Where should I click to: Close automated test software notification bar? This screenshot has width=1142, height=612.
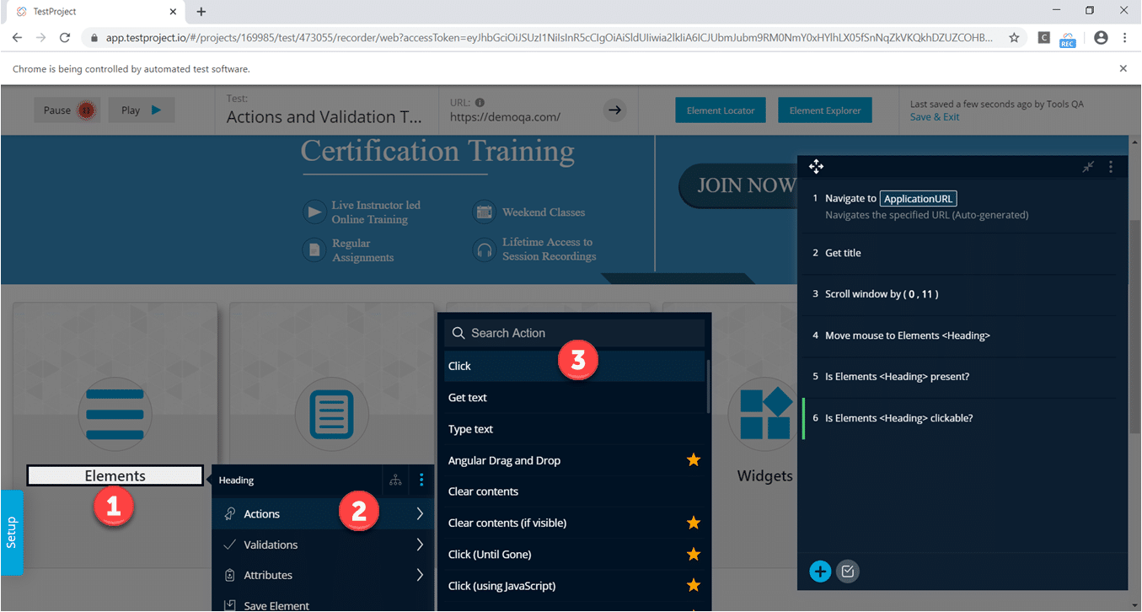(x=1123, y=69)
